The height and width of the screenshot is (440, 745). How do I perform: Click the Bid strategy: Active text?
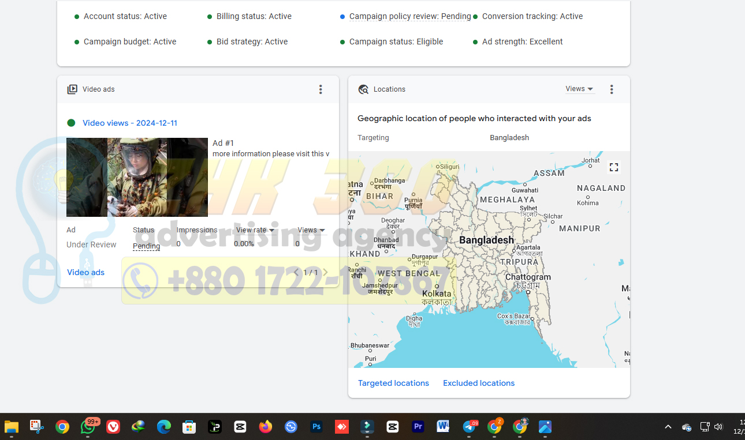coord(252,42)
